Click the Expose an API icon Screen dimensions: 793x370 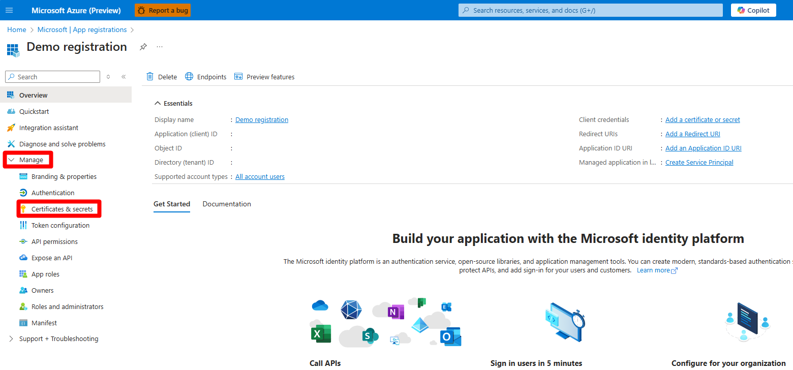click(23, 258)
